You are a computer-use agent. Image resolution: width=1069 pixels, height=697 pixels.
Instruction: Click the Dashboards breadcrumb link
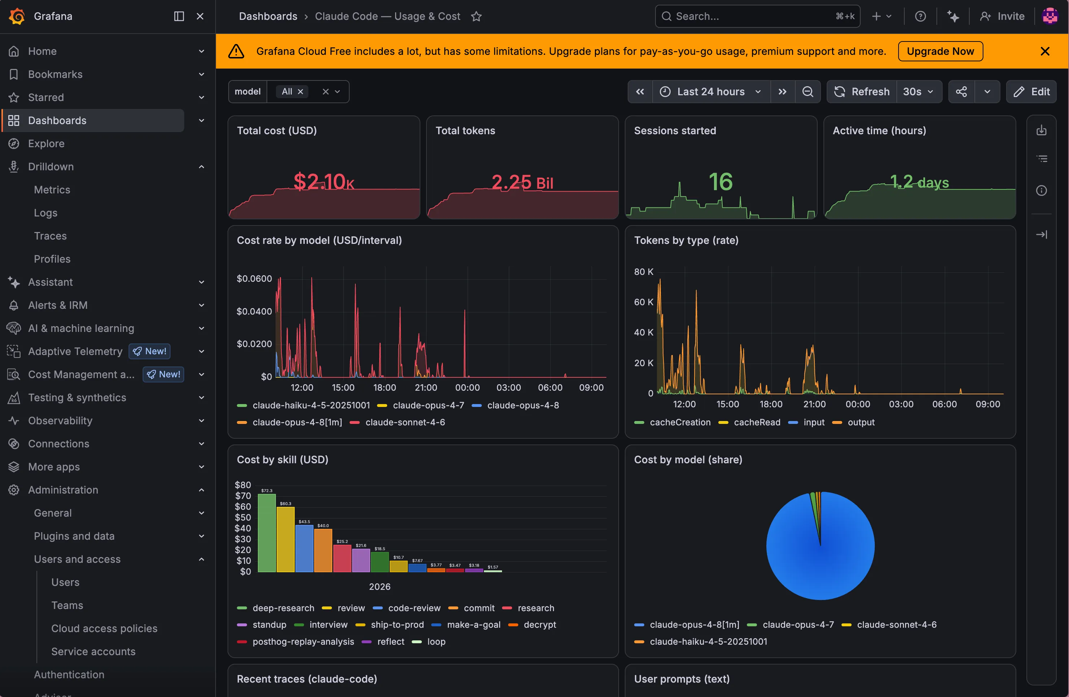tap(268, 17)
